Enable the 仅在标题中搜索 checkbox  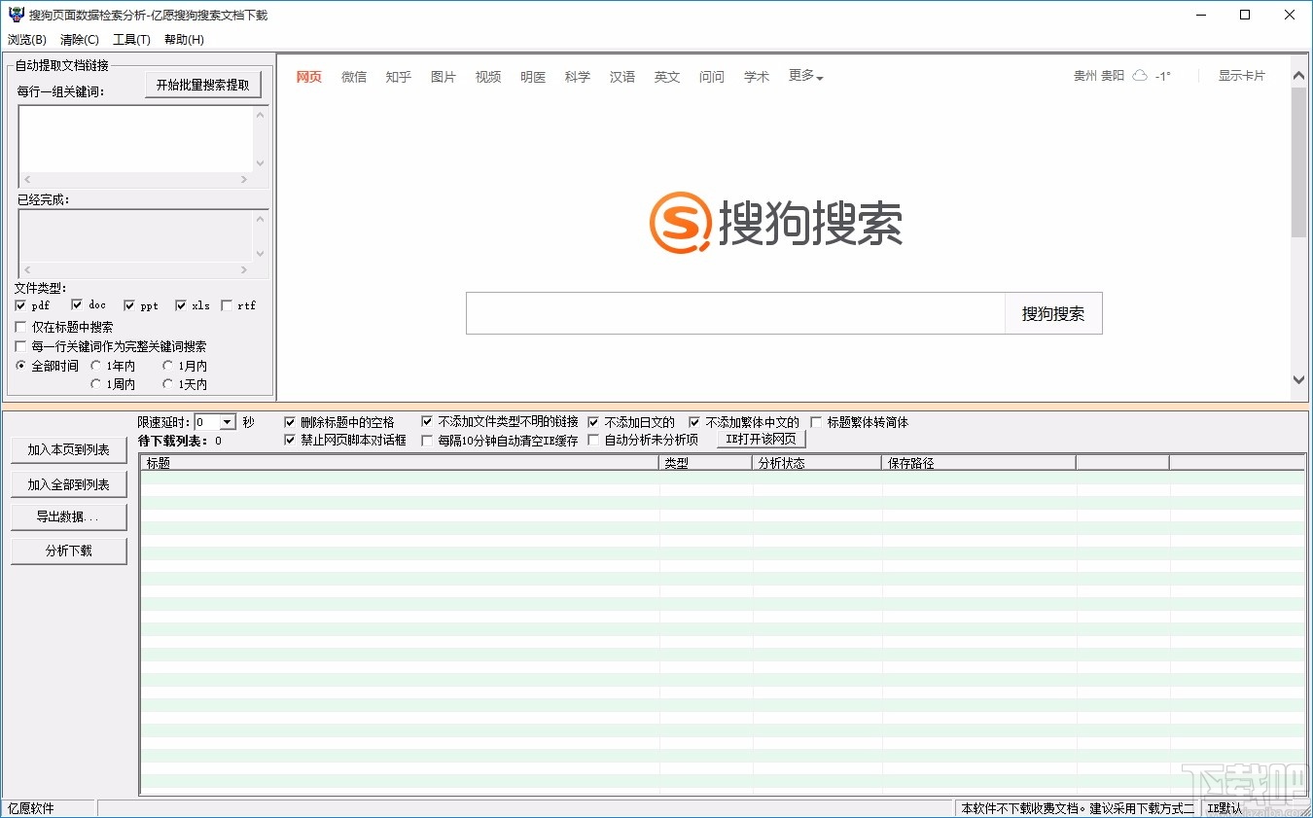[x=20, y=327]
